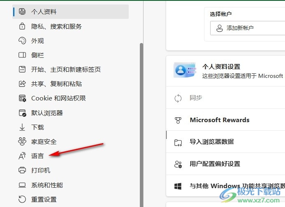285x207 pixels.
Task: Click the 个人资料设置 heading text
Action: tap(221, 67)
